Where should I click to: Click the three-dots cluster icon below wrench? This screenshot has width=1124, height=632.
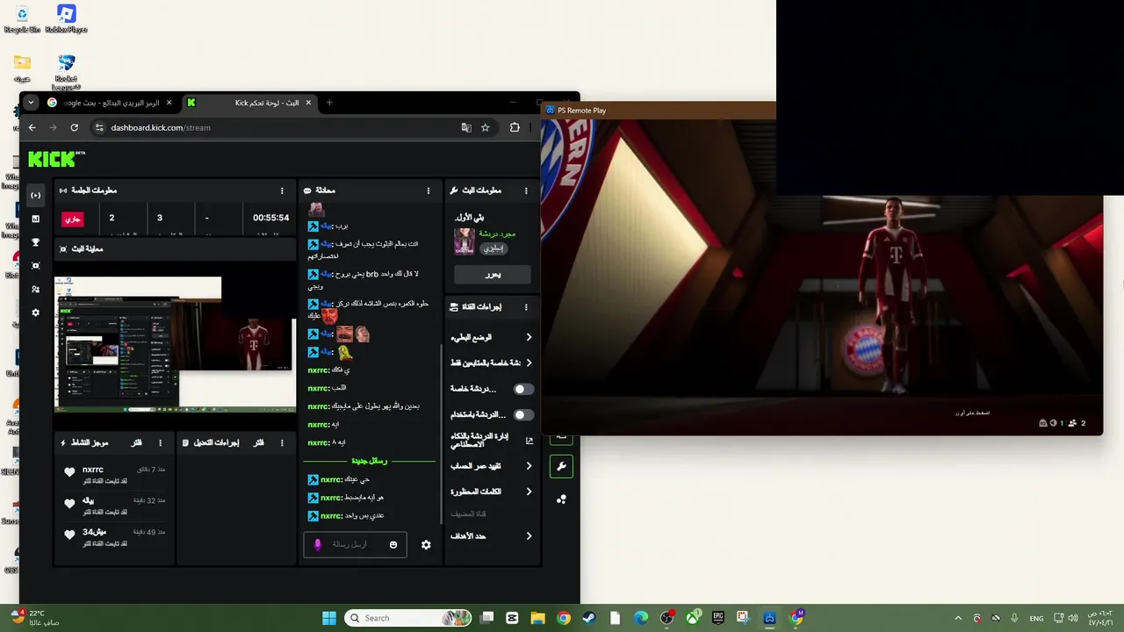tap(561, 499)
